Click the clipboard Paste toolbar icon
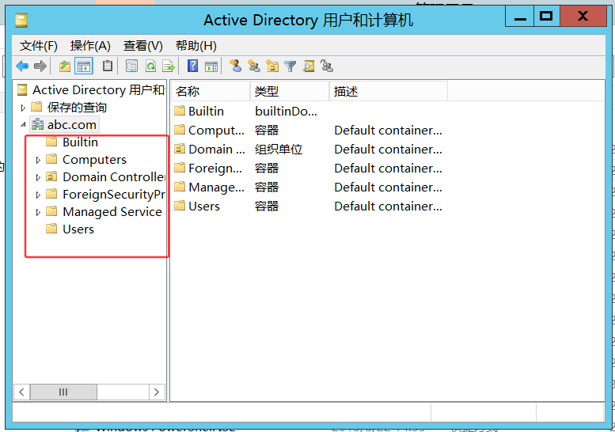The image size is (615, 432). pyautogui.click(x=108, y=66)
